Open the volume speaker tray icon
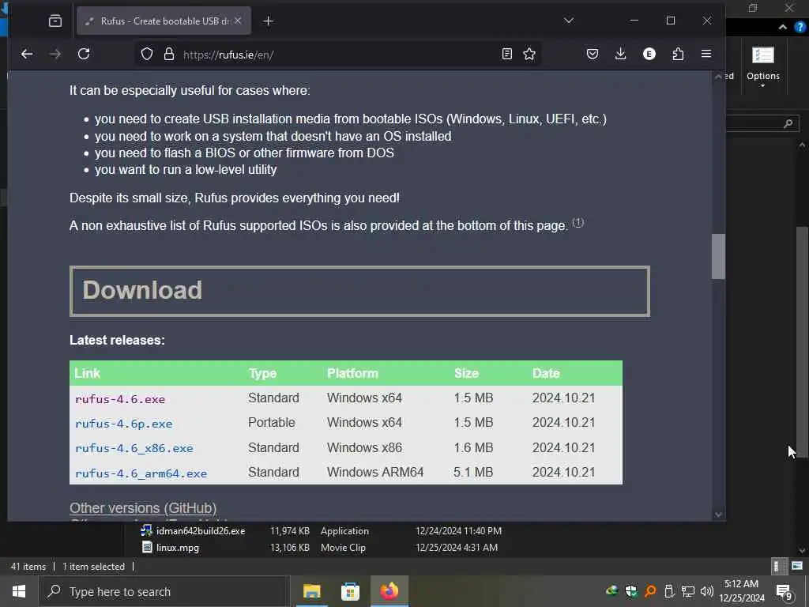809x607 pixels. pos(707,591)
